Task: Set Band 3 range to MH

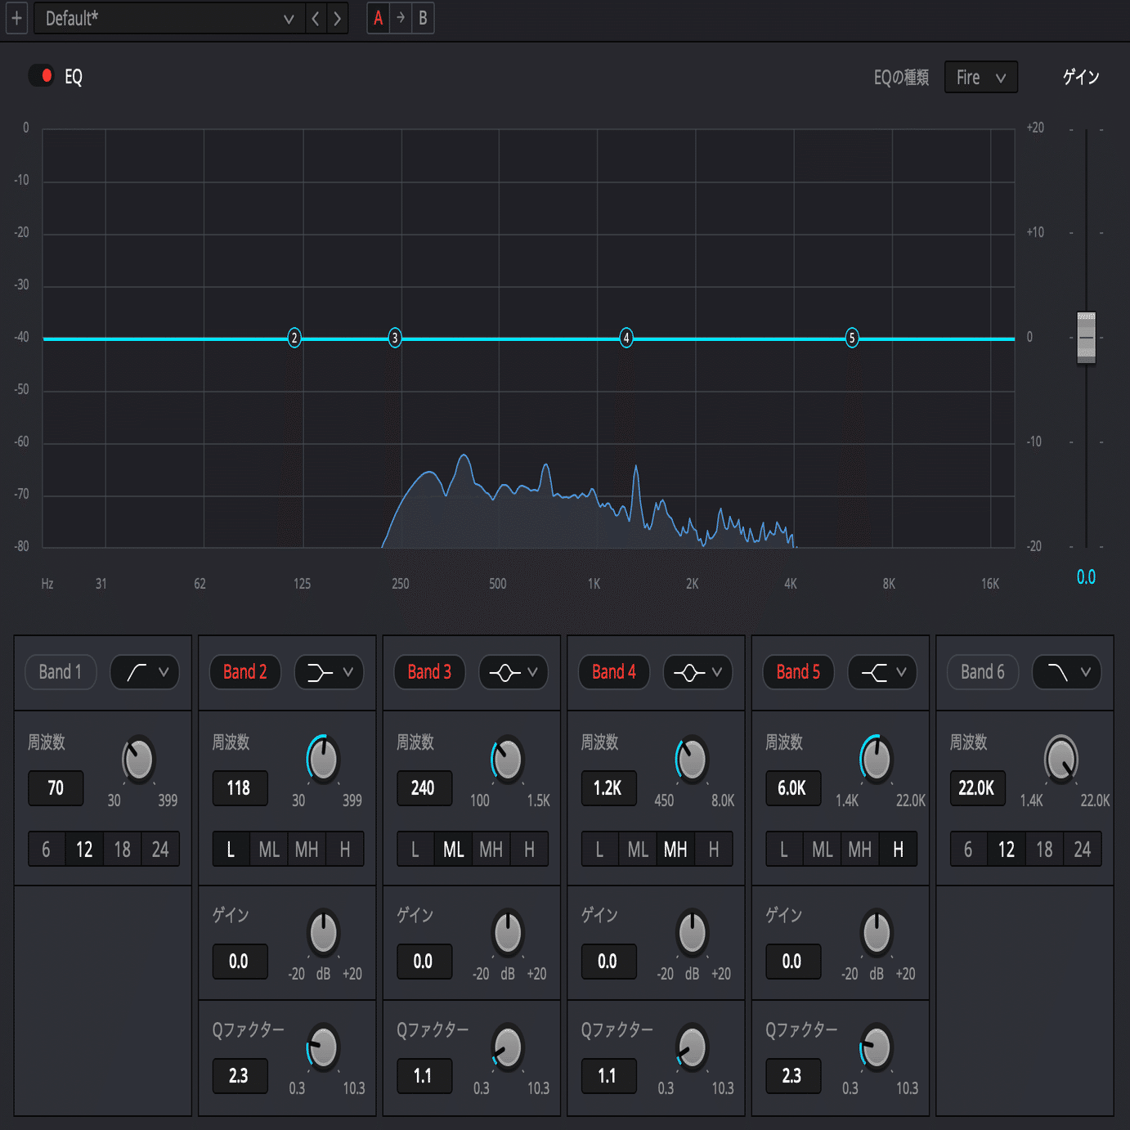Action: 491,850
